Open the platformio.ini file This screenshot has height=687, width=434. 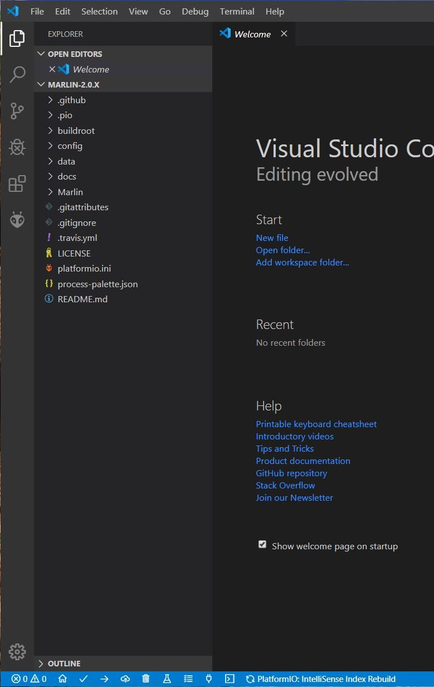123,268
